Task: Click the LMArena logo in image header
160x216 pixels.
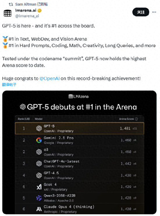Action: pos(79,96)
